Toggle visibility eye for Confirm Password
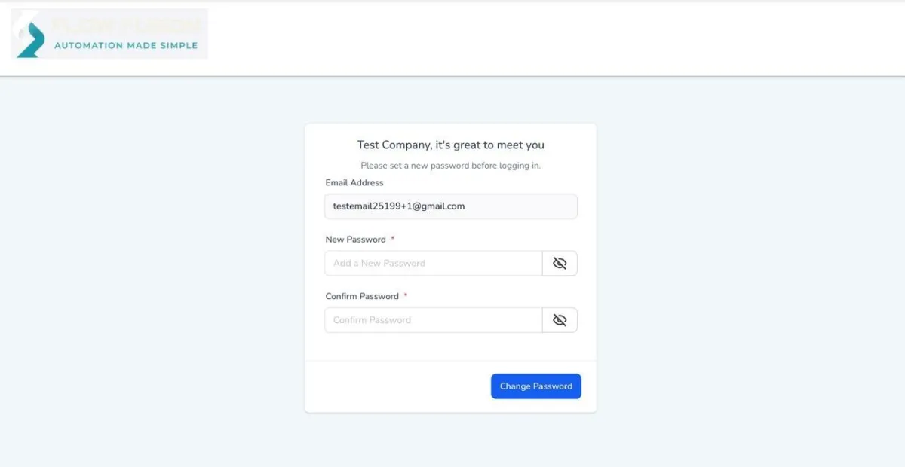The height and width of the screenshot is (467, 905). (560, 320)
